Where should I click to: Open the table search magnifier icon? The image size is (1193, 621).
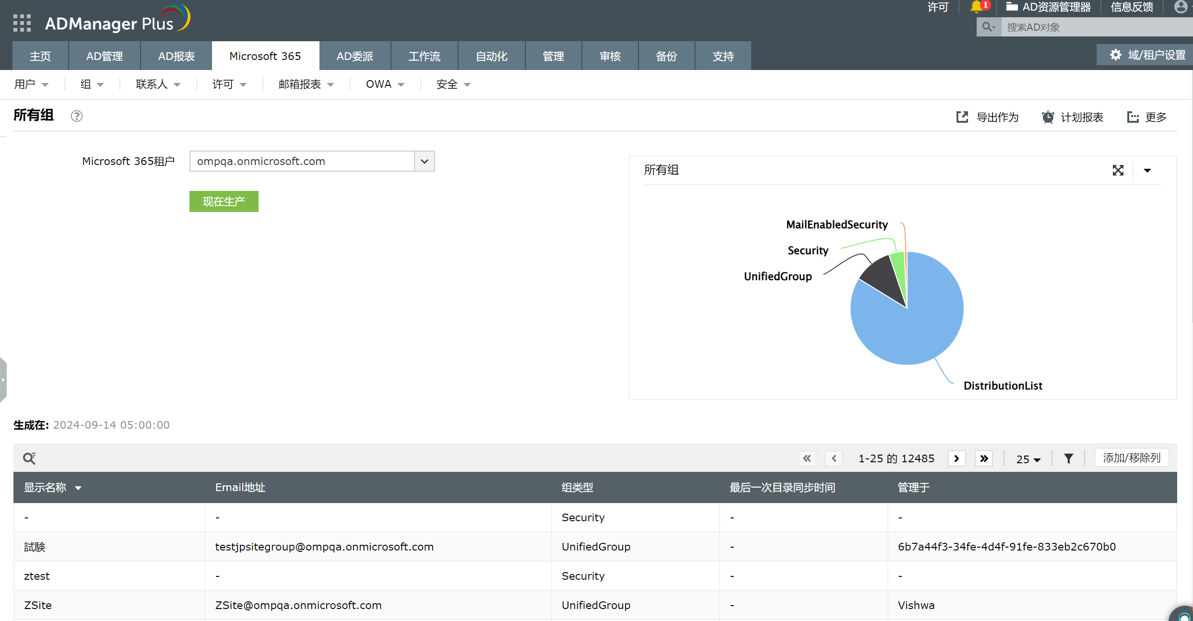click(x=29, y=458)
